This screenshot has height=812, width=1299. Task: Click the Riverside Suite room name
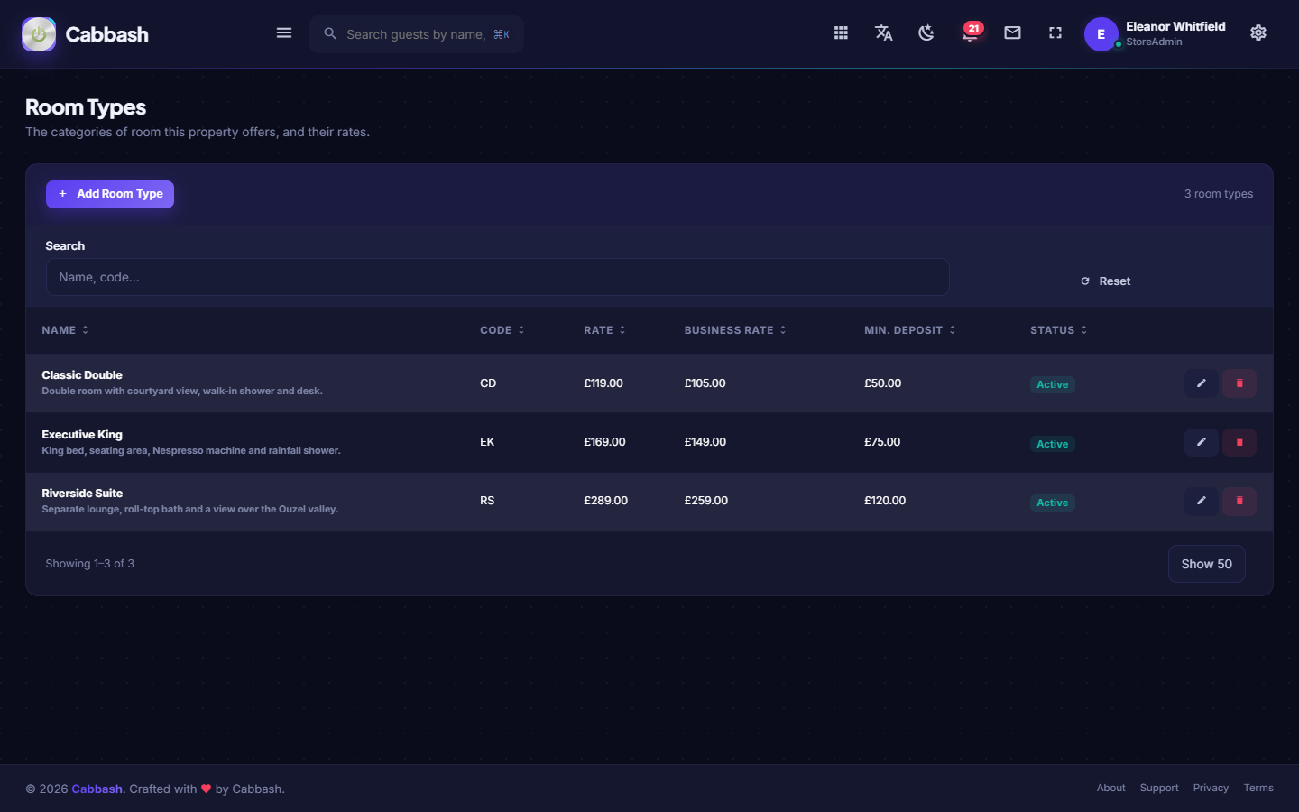82,494
